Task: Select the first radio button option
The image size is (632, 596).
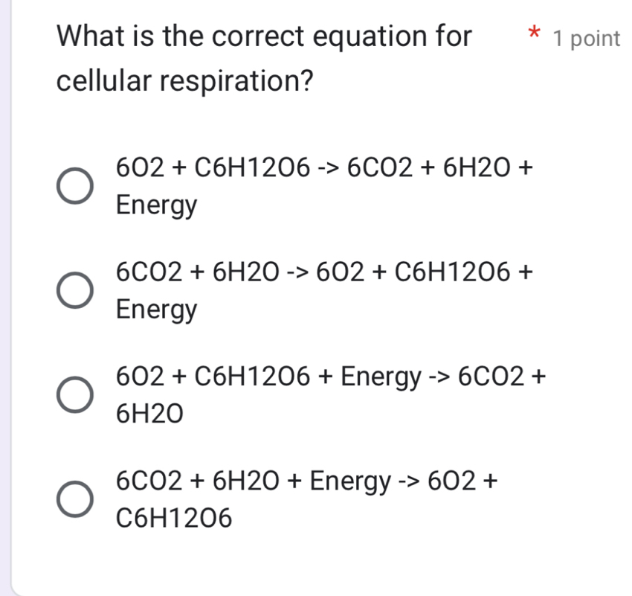Action: 75,185
